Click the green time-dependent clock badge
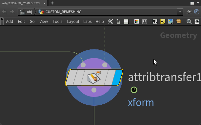201x125 pixels. coord(134,90)
